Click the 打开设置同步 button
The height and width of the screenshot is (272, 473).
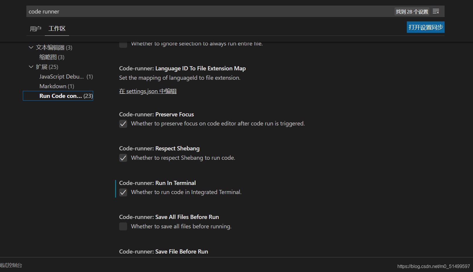(426, 27)
